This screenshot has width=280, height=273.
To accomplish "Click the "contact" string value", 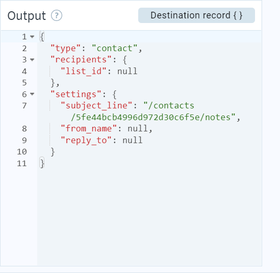I will coord(114,49).
